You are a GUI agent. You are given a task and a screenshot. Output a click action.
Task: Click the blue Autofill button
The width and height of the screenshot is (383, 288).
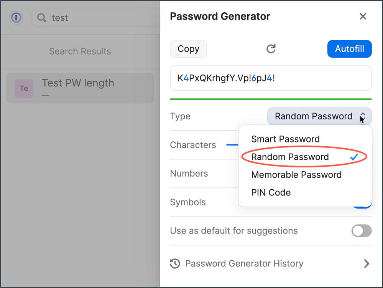coord(349,49)
